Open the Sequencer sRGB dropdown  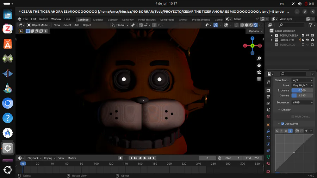click(x=302, y=102)
